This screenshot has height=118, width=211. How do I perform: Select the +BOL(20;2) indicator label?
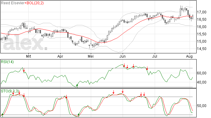point(34,3)
